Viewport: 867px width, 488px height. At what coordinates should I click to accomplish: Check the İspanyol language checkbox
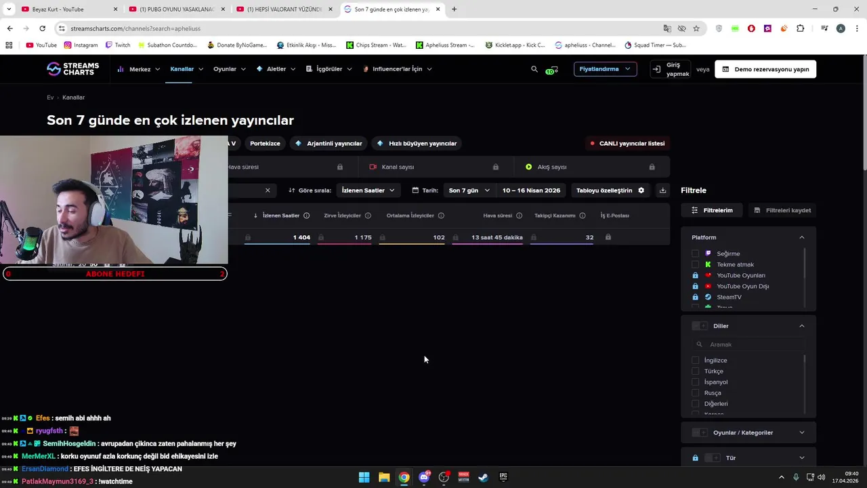(695, 382)
